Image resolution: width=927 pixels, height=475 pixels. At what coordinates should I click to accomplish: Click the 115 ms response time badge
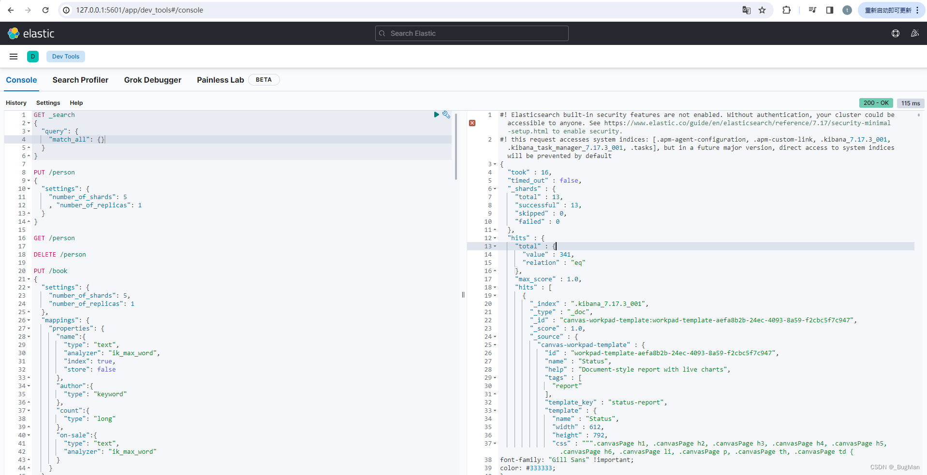pyautogui.click(x=911, y=103)
